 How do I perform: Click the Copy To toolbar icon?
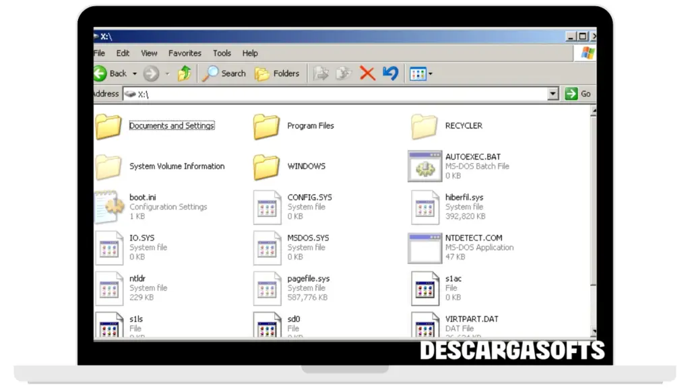pos(344,73)
